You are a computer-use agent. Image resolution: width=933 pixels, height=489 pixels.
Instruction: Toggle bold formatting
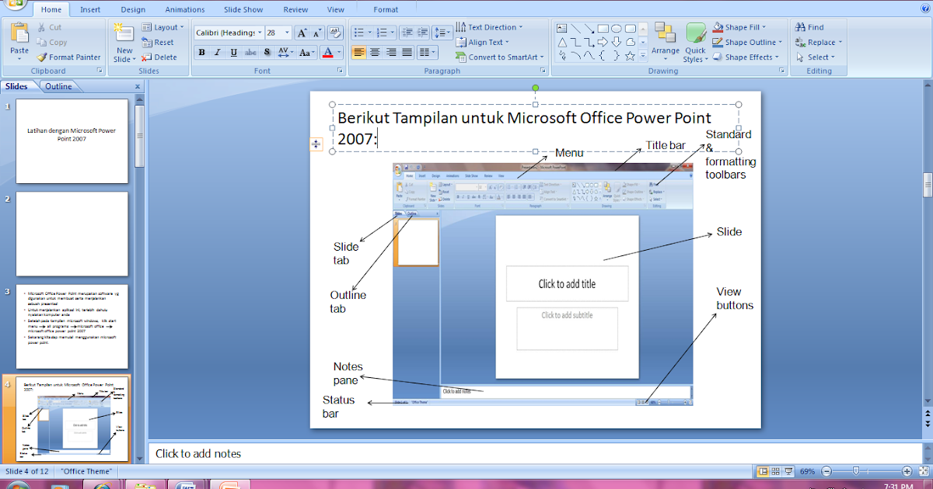click(202, 53)
